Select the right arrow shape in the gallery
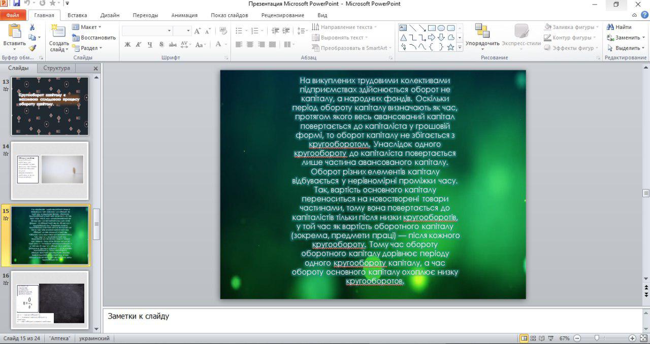Viewport: 650px width, 344px height. click(x=432, y=37)
